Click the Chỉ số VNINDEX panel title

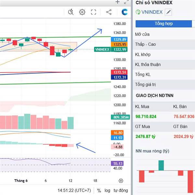click(x=154, y=3)
